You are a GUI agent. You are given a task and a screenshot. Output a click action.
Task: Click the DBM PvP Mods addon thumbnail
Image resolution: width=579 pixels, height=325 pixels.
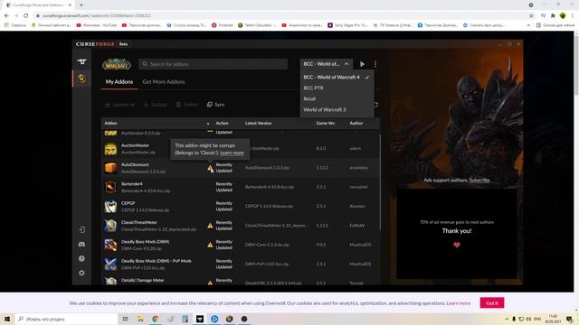pos(110,264)
